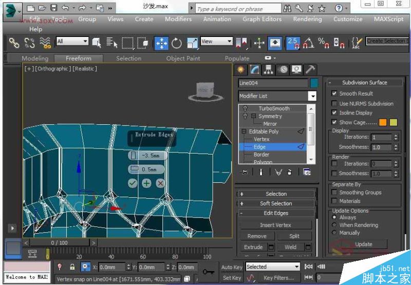Expand the Soft Selection rollout

[276, 203]
